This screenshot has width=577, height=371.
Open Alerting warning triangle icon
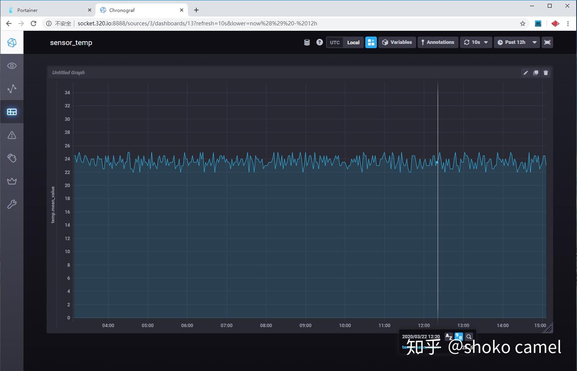click(12, 135)
